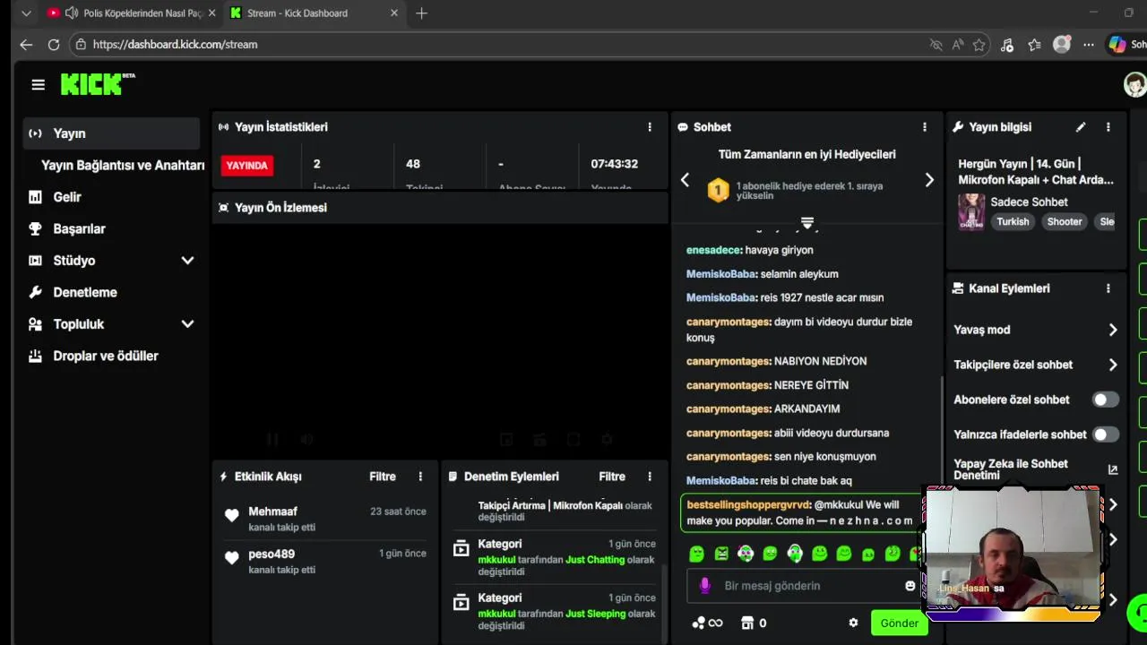Viewport: 1147px width, 645px height.
Task: Open Başarılar page in sidebar
Action: click(79, 228)
